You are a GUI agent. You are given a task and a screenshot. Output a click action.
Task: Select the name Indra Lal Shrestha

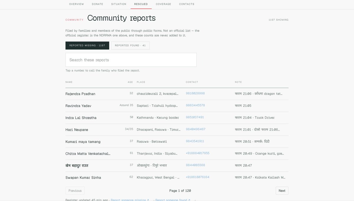(81, 118)
